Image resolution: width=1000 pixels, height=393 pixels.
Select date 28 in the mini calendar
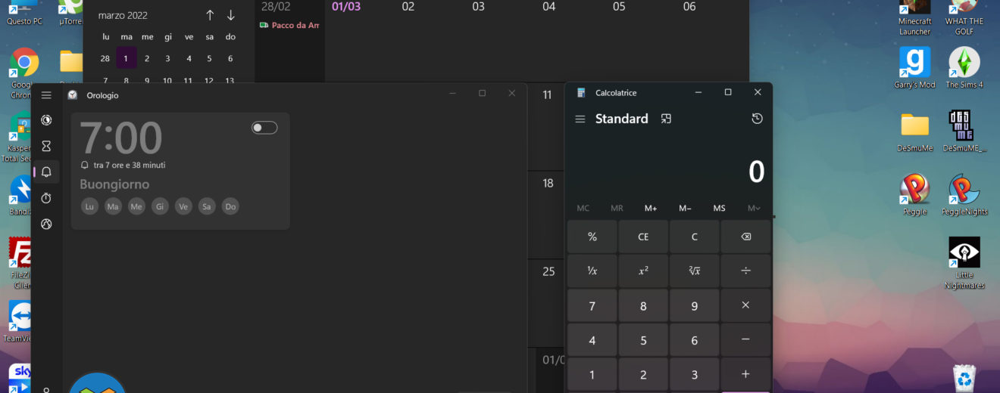(x=105, y=58)
